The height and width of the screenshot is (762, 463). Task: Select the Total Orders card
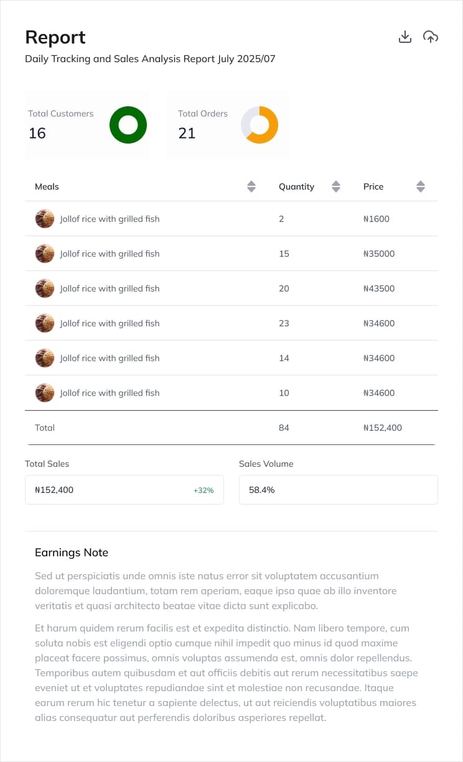point(228,125)
